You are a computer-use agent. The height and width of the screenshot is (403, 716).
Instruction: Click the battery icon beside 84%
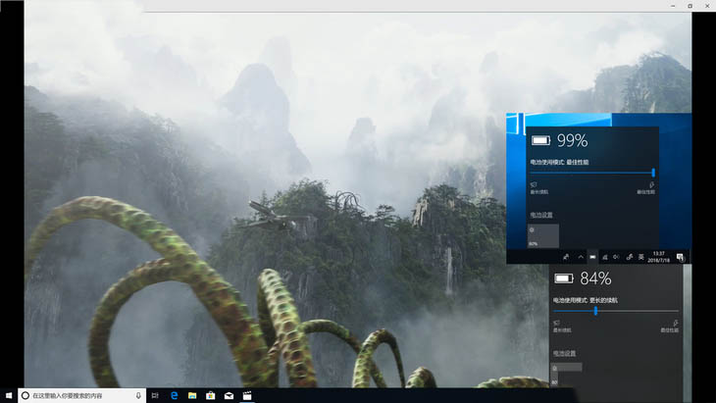[564, 278]
